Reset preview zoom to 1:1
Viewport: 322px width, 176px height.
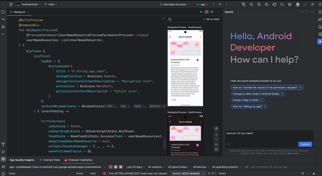pos(216,144)
